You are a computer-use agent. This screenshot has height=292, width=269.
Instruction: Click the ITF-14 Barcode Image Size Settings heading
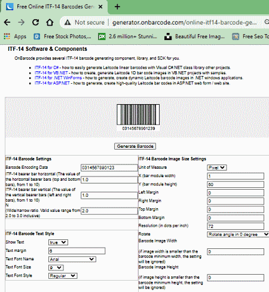tap(172, 159)
